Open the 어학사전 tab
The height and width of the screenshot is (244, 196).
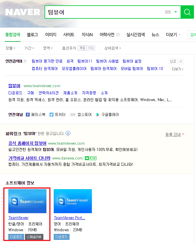pyautogui.click(x=107, y=35)
